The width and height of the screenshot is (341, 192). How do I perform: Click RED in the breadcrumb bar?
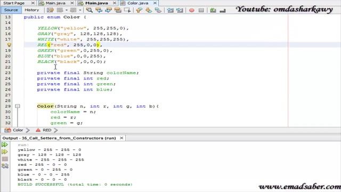pyautogui.click(x=47, y=130)
